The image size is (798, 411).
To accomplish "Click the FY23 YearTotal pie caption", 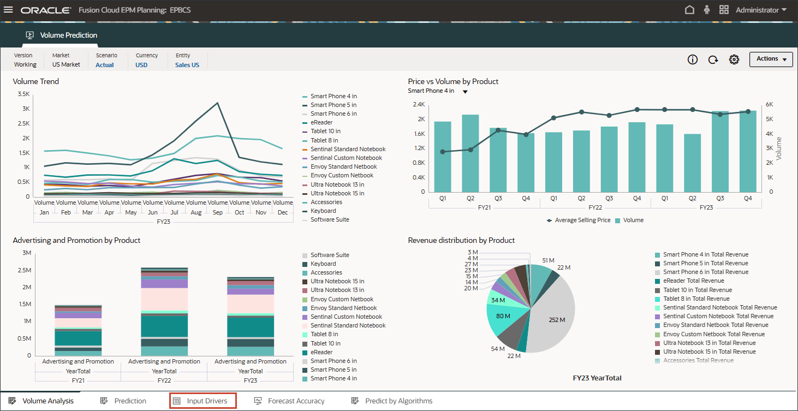I will [x=597, y=378].
